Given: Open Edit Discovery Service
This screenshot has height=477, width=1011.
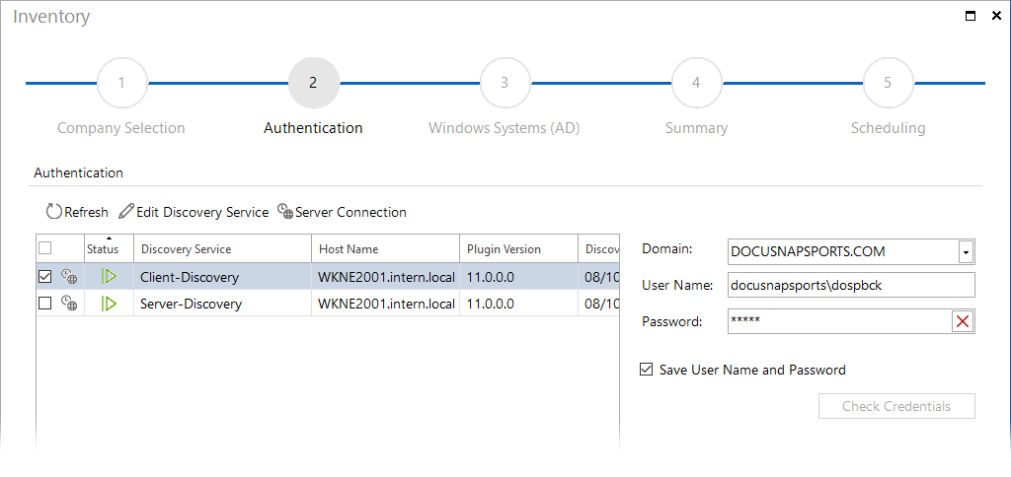Looking at the screenshot, I should point(194,212).
